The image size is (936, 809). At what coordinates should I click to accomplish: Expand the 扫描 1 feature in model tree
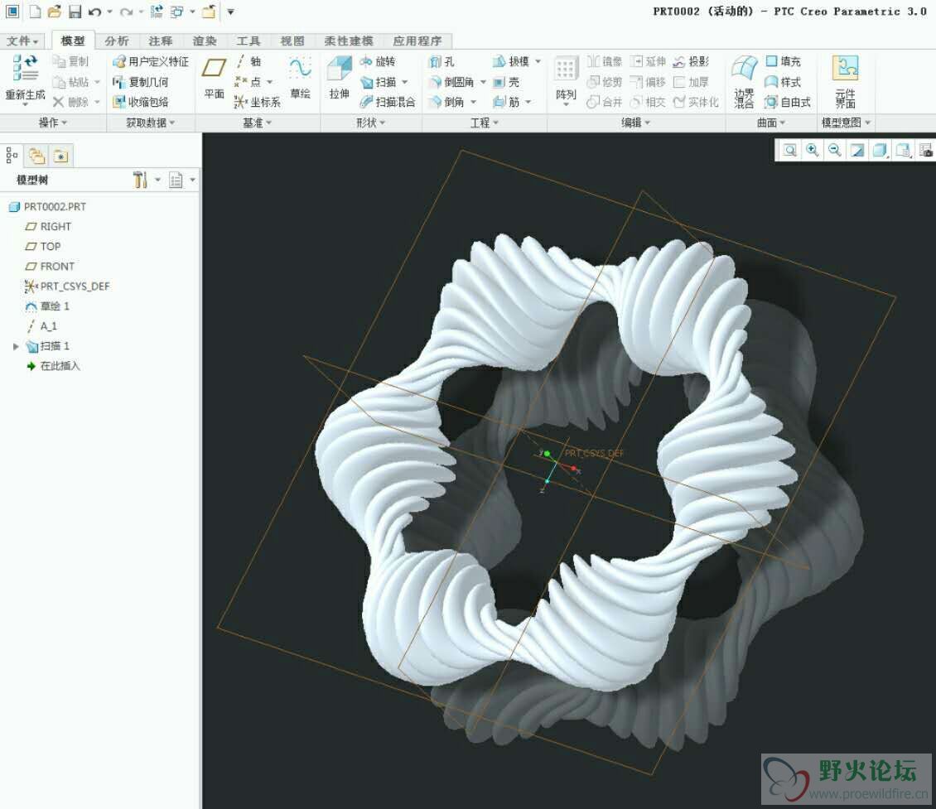click(x=16, y=346)
